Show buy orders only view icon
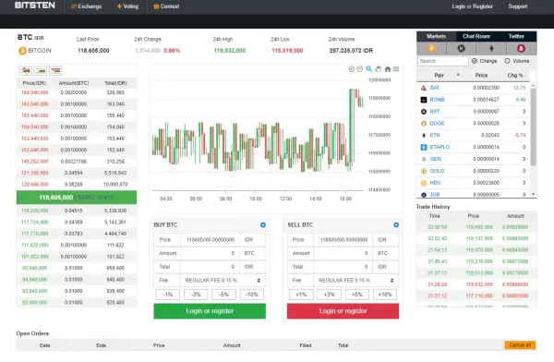The width and height of the screenshot is (554, 362). coord(41,71)
